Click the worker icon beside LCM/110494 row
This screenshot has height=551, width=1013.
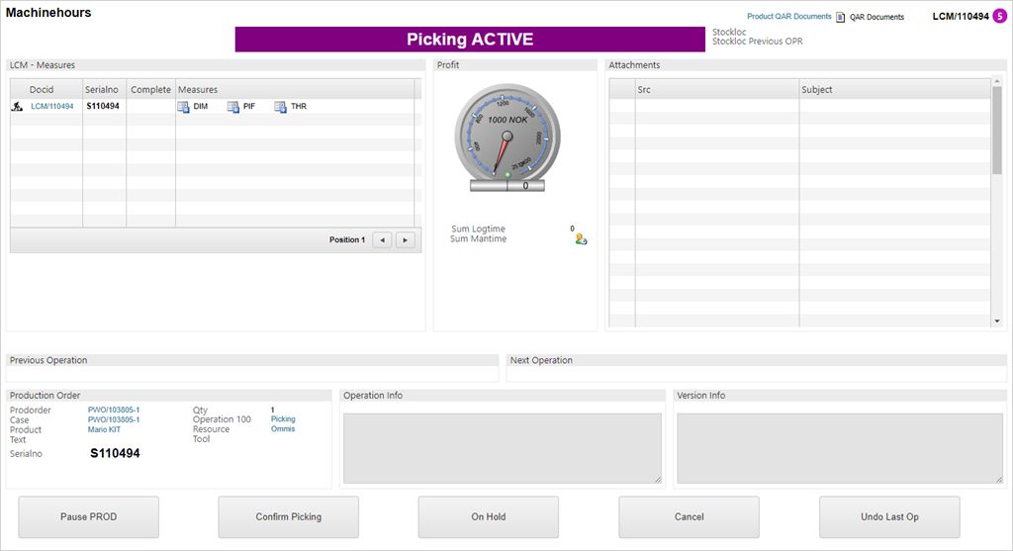coord(17,107)
